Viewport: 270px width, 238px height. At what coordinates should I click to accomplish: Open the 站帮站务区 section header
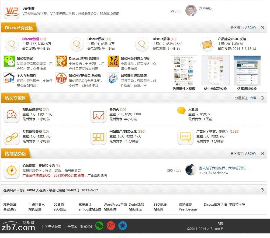[x=15, y=154]
